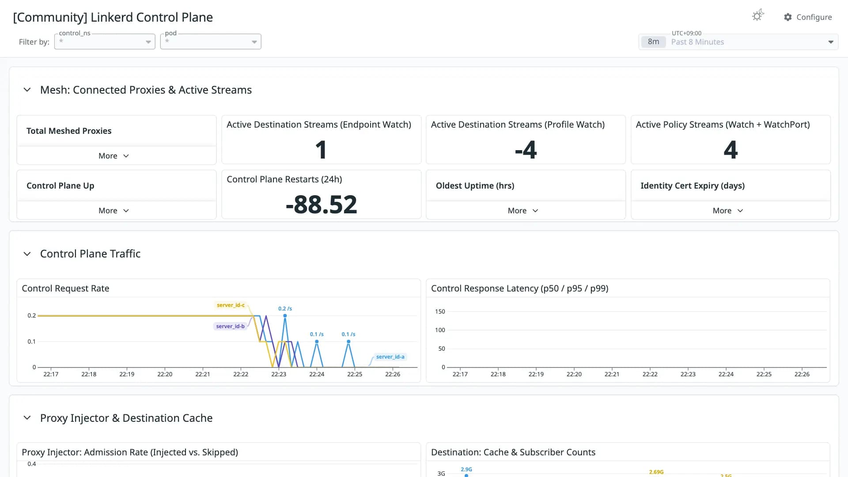Expand More under Oldest Uptime (hrs)
The image size is (848, 477).
pyautogui.click(x=523, y=211)
